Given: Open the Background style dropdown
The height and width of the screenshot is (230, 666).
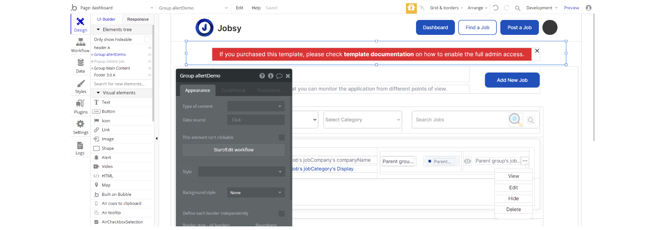Looking at the screenshot, I should click(x=256, y=193).
